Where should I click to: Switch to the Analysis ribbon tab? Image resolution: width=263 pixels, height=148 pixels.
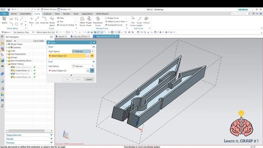click(x=47, y=14)
